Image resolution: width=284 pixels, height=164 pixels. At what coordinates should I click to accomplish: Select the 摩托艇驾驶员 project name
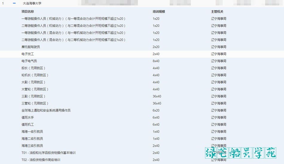30,47
